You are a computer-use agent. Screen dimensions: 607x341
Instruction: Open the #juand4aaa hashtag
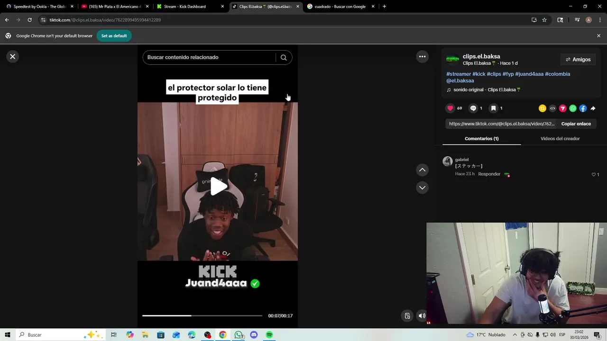click(x=529, y=74)
